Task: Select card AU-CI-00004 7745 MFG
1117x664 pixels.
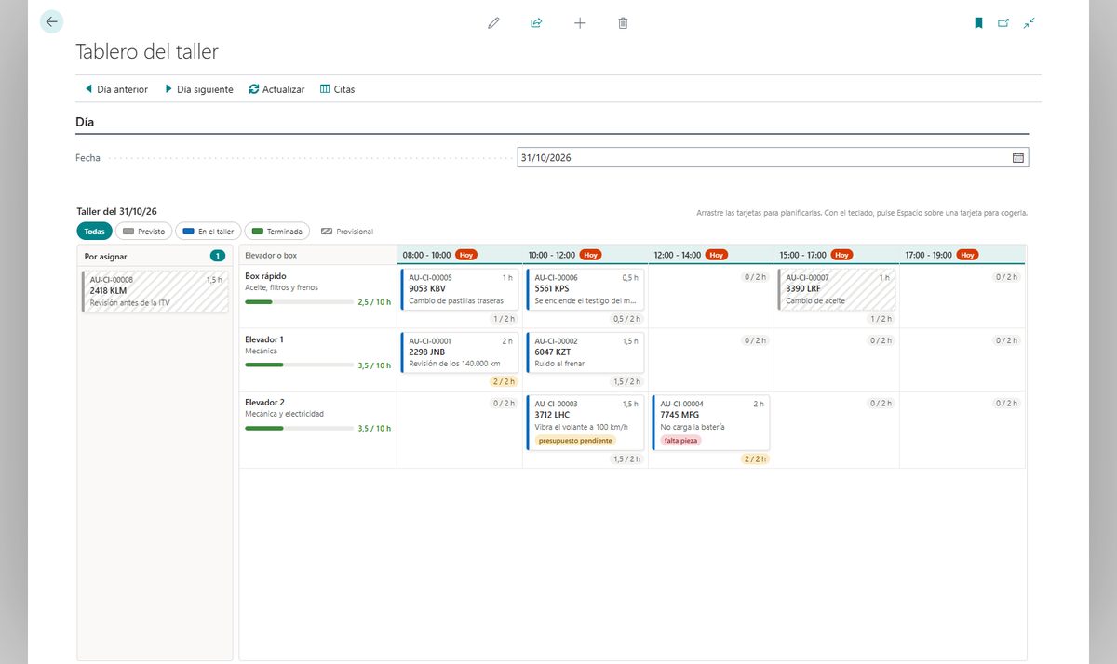Action: coord(711,423)
